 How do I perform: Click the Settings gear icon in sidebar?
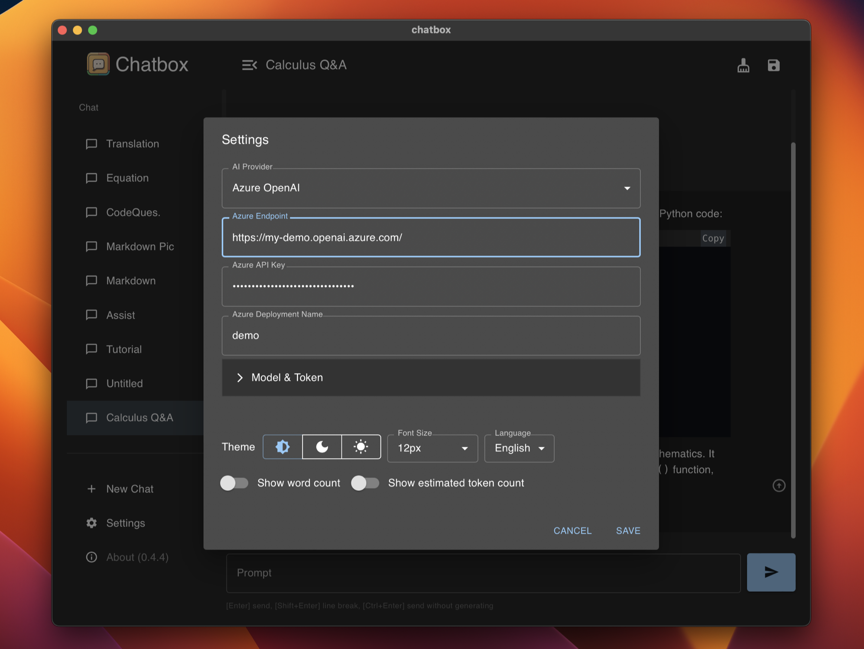click(x=91, y=523)
